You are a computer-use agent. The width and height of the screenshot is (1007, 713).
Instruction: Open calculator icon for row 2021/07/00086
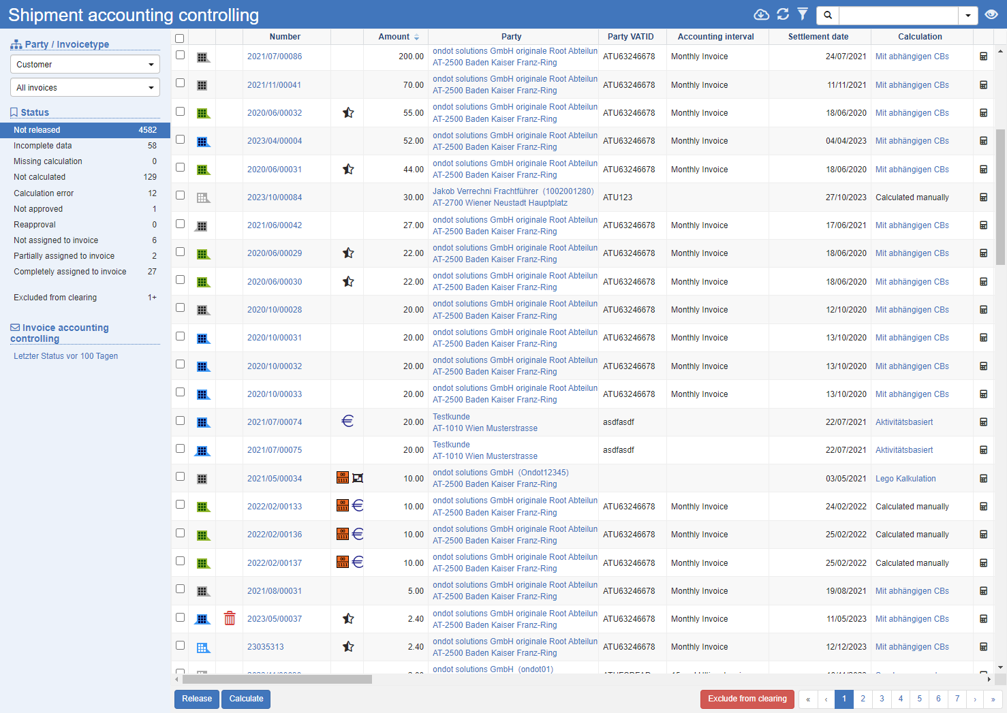pos(983,57)
